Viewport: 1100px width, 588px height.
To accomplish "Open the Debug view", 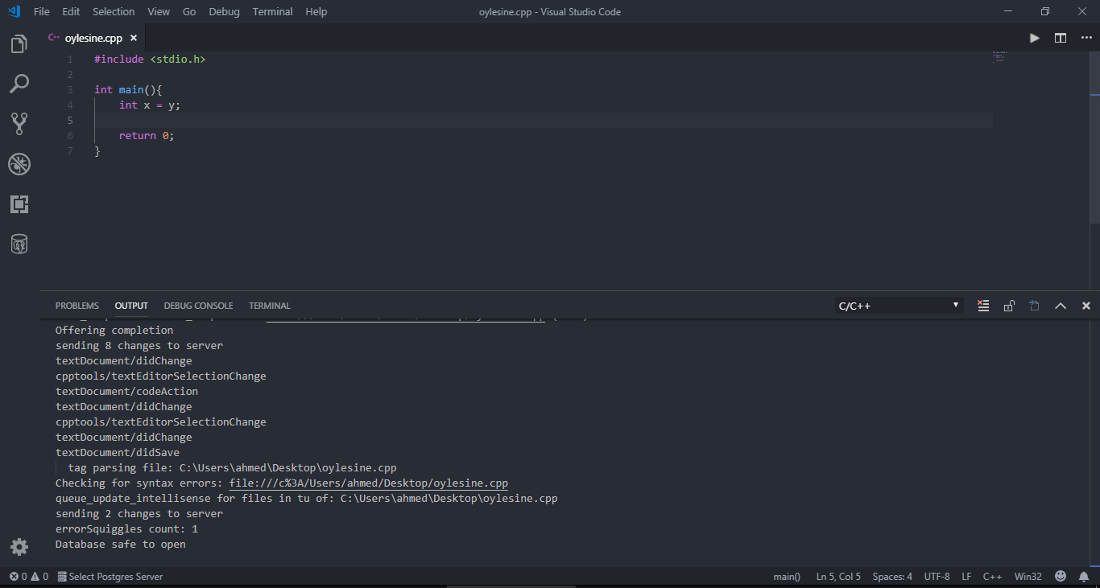I will tap(19, 163).
